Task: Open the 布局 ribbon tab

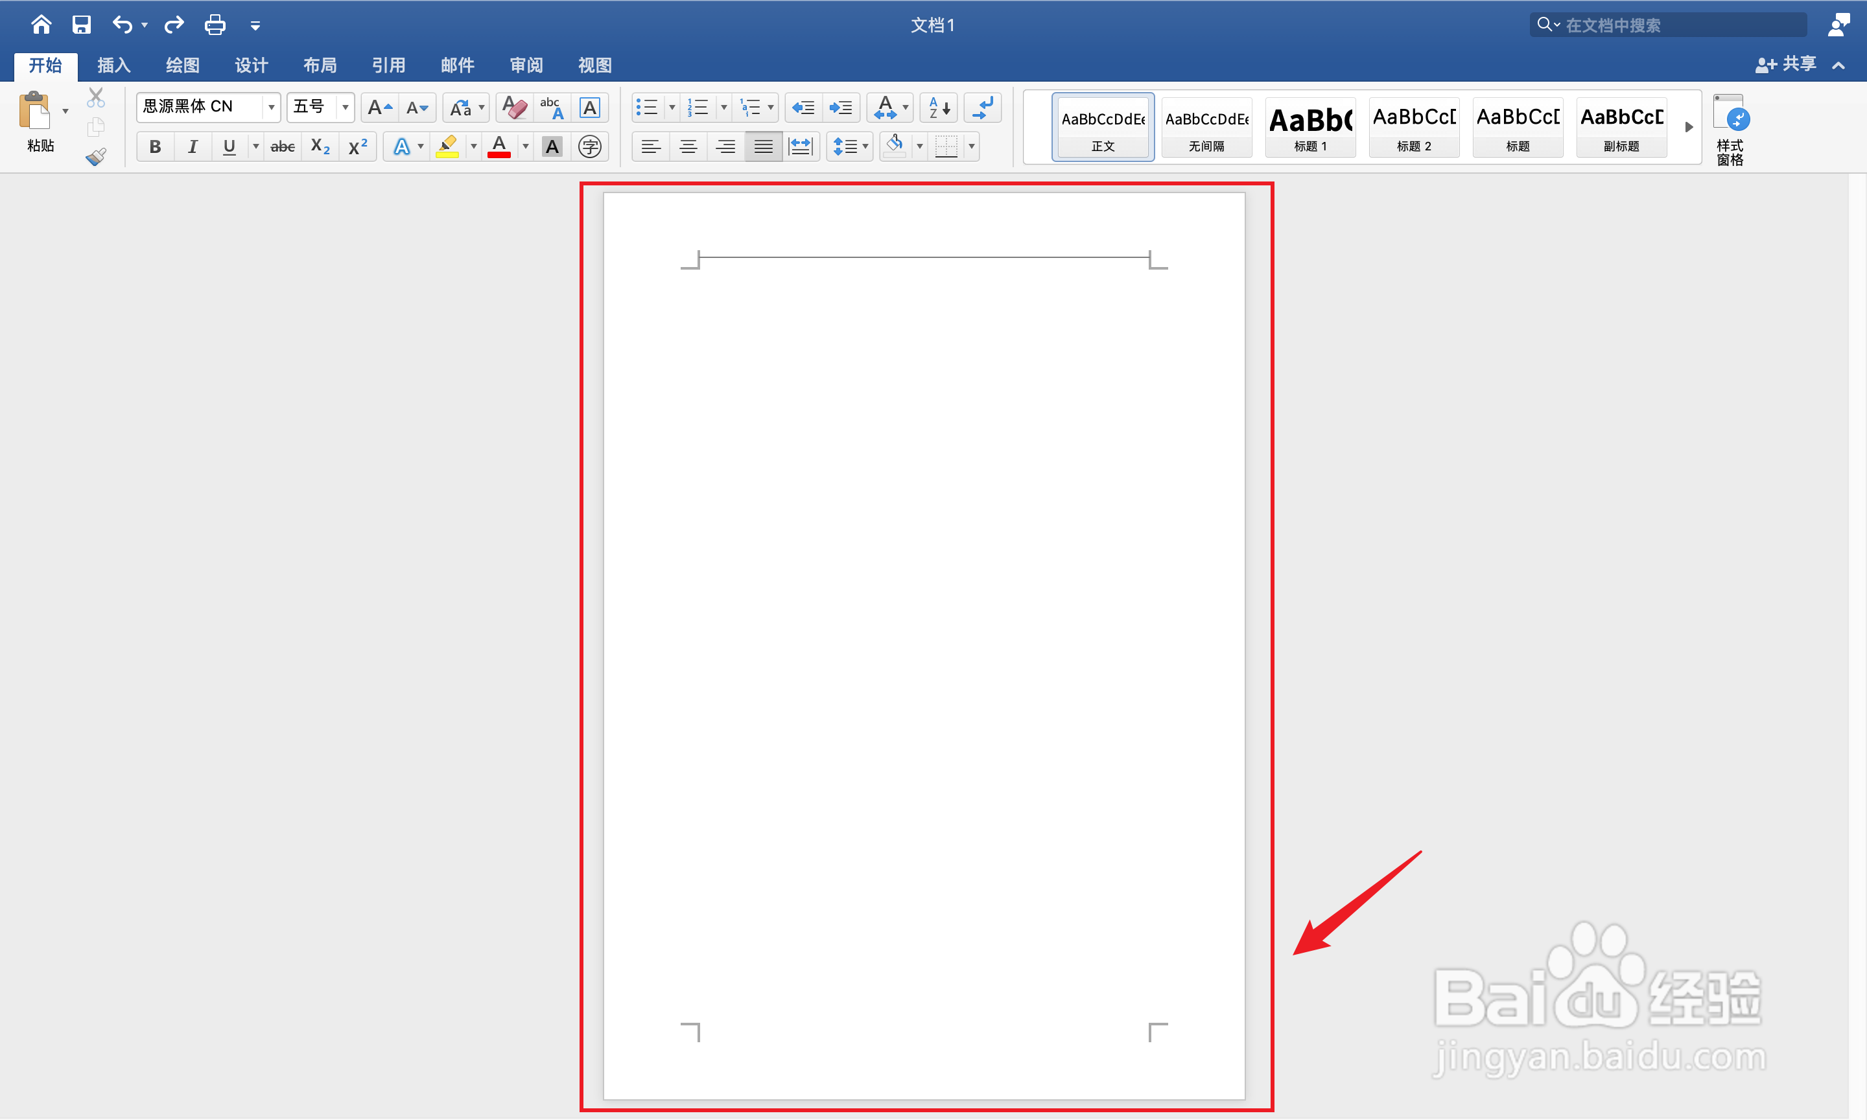Action: tap(320, 65)
